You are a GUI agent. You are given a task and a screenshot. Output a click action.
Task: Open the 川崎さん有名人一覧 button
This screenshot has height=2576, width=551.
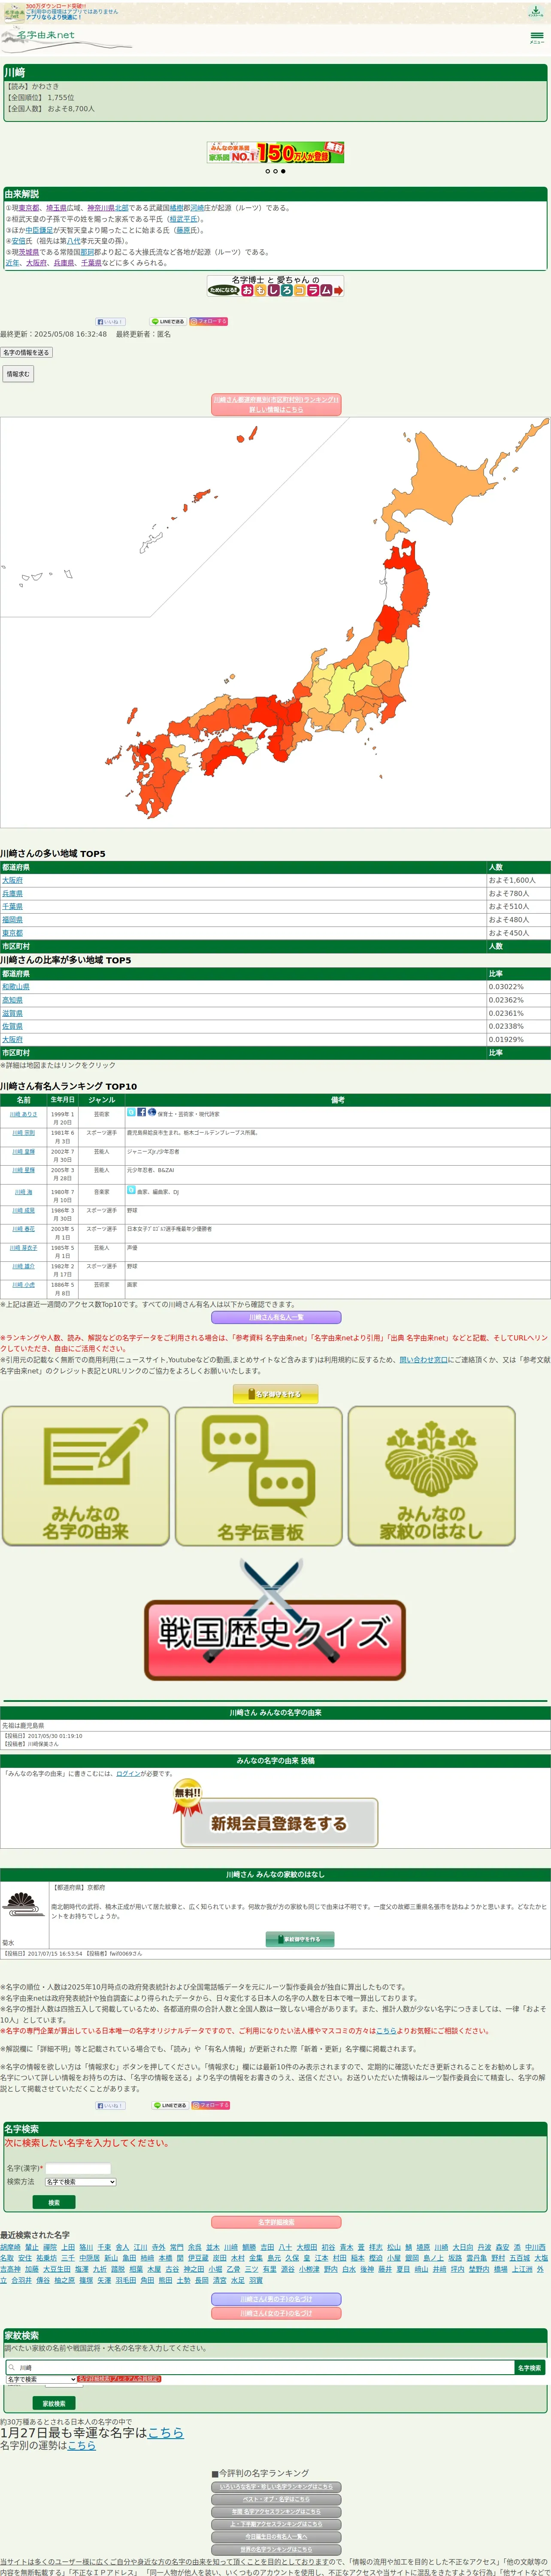coord(275,1318)
